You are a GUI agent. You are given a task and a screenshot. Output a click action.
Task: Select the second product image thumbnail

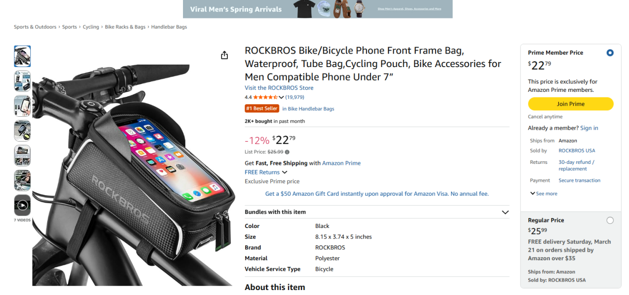pos(22,81)
